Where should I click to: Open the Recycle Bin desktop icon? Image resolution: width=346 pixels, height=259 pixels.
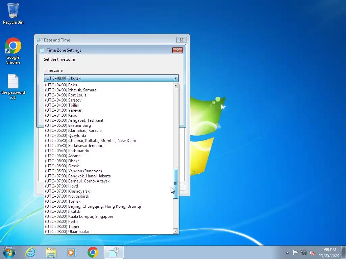(x=13, y=13)
